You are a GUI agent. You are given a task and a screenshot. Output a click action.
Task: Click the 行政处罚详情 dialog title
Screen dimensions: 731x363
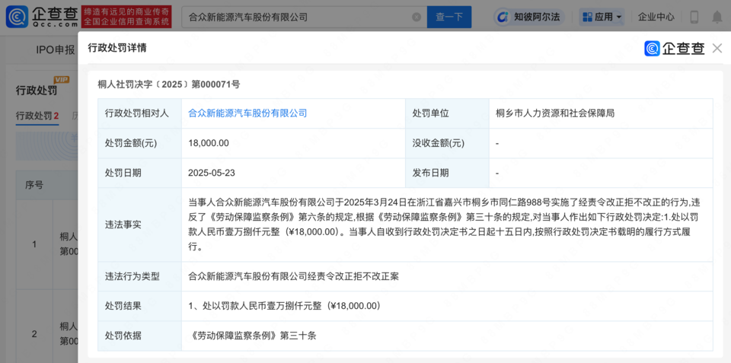(x=117, y=47)
